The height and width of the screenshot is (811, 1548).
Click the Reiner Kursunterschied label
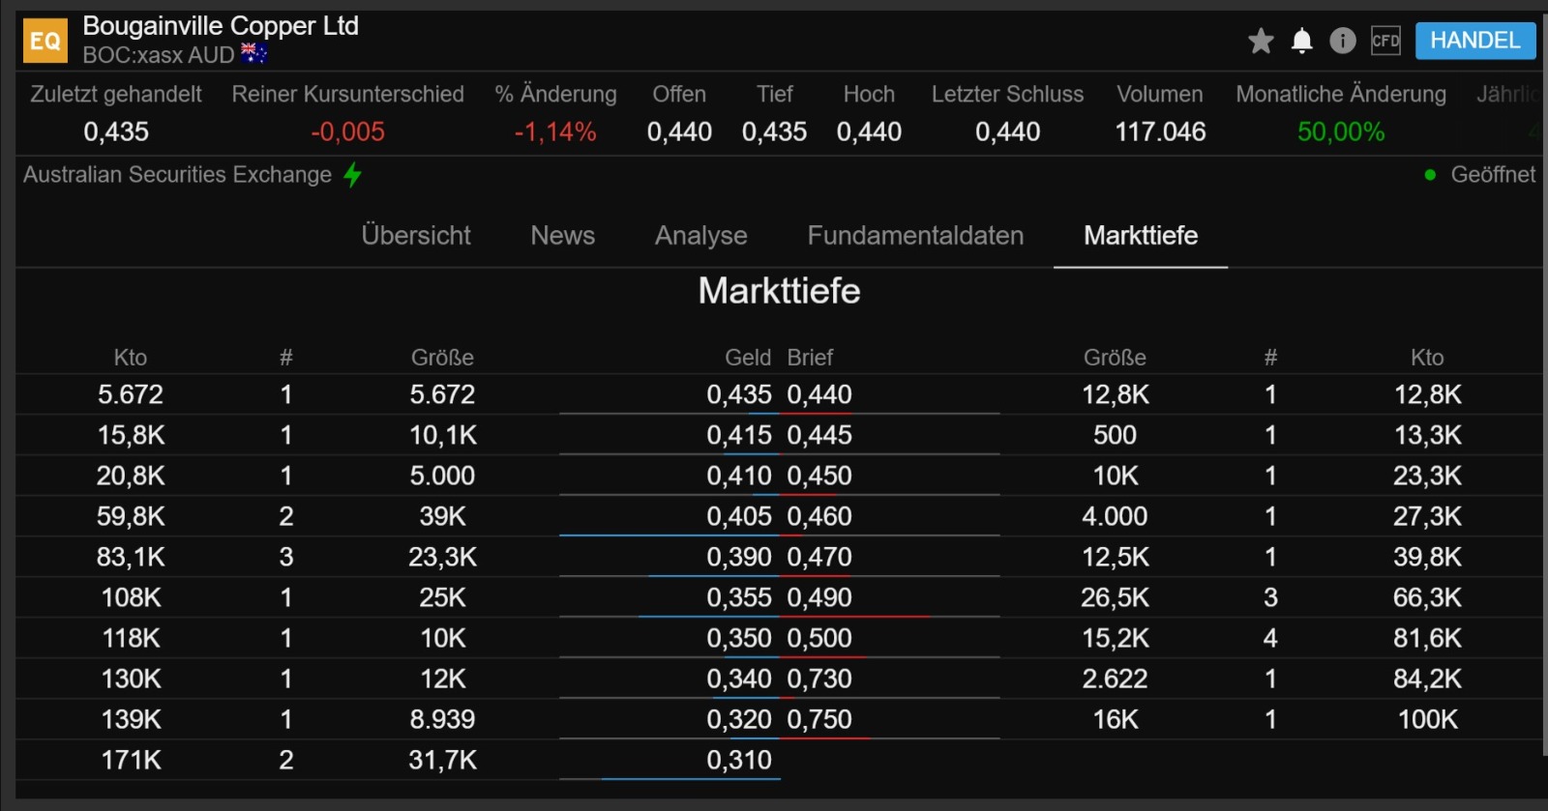[348, 95]
